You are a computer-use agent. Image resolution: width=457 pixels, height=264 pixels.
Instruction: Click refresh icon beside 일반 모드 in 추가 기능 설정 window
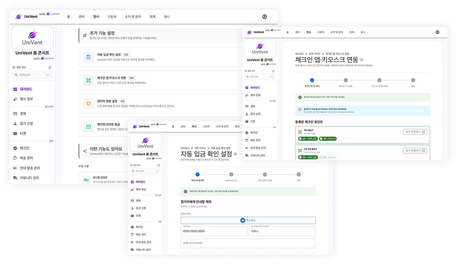[x=50, y=67]
